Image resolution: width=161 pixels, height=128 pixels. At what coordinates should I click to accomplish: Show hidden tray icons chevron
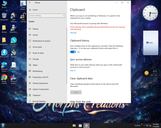tap(144, 125)
